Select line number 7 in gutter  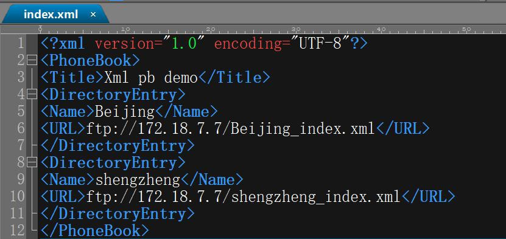21,145
